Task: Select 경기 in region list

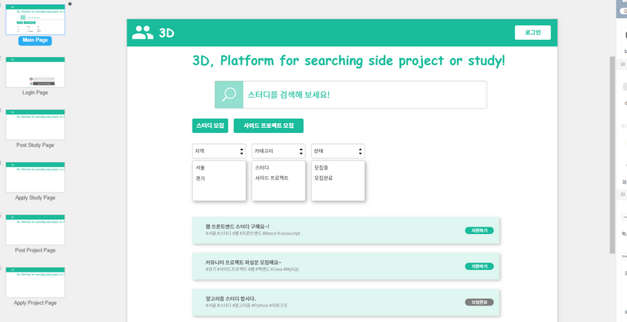Action: [x=200, y=179]
